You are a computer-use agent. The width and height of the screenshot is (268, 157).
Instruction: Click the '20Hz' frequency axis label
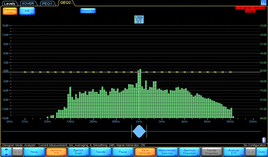[10, 122]
